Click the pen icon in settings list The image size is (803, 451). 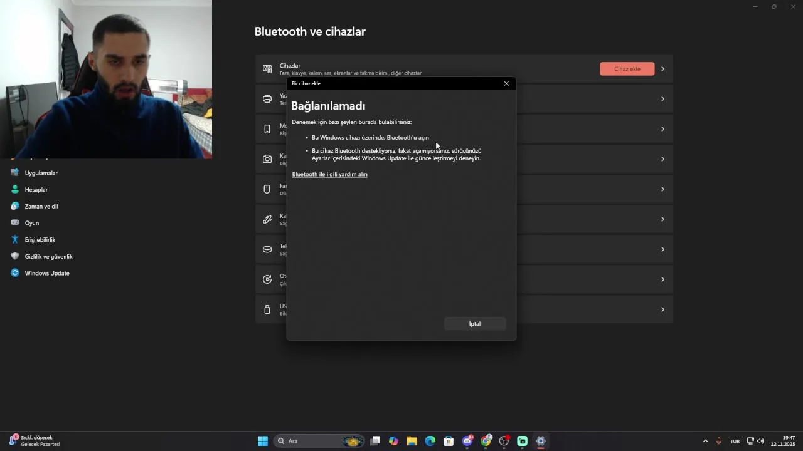click(267, 219)
